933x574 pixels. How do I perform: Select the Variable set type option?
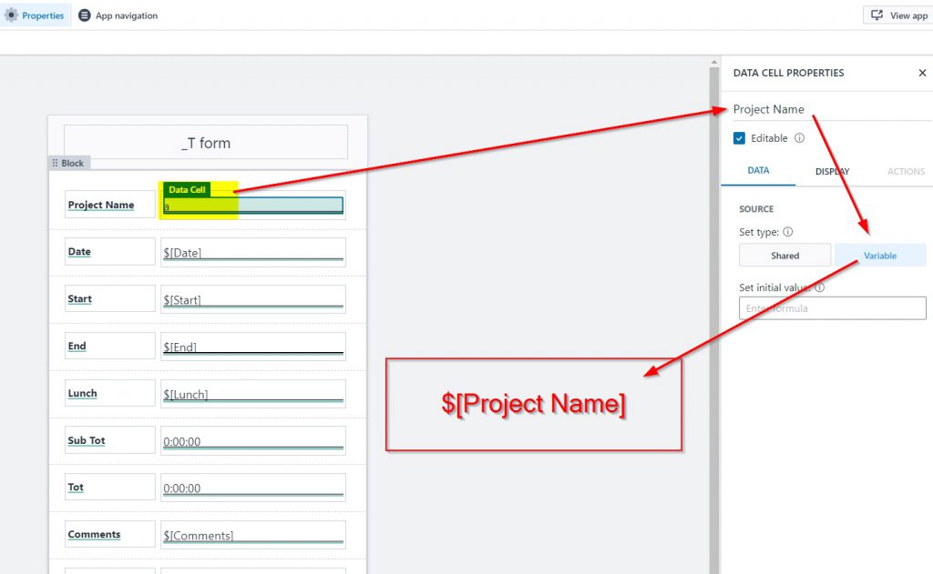point(880,256)
